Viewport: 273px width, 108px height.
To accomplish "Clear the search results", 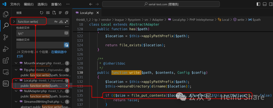I will (48, 13).
